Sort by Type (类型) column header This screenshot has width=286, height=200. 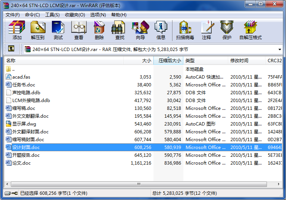[206, 61]
